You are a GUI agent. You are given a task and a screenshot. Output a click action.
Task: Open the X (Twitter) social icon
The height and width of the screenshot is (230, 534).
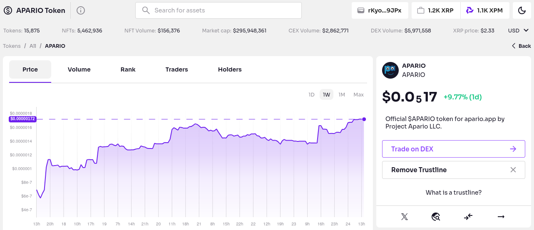[x=404, y=217]
